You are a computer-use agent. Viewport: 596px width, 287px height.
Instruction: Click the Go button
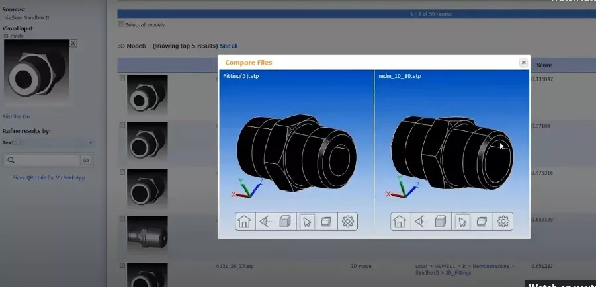click(86, 160)
